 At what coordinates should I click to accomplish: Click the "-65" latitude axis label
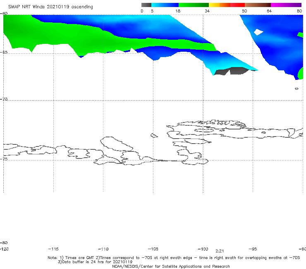pyautogui.click(x=4, y=53)
